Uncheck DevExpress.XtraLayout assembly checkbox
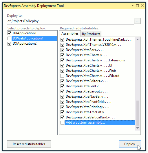 click(63, 91)
